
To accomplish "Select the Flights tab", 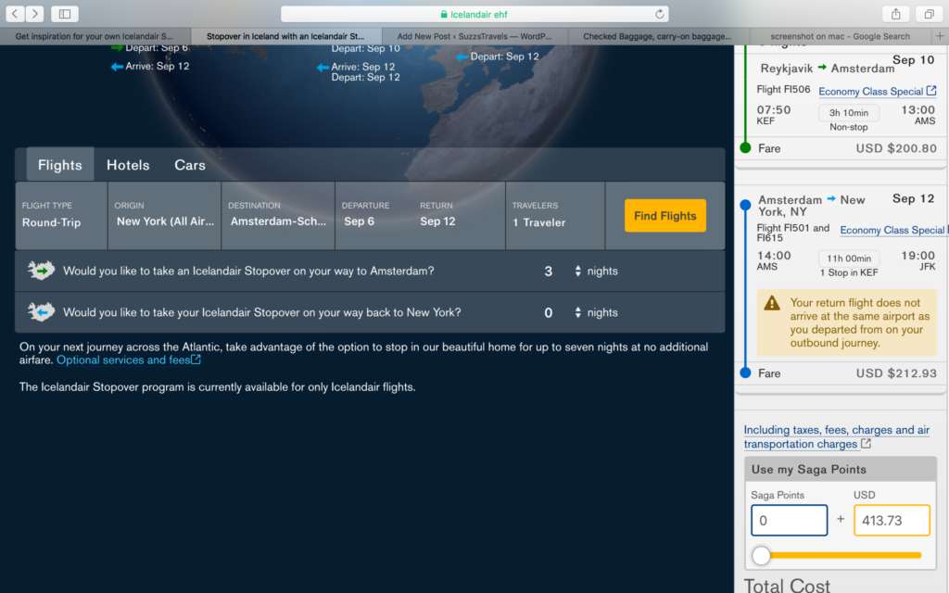I will (x=60, y=165).
